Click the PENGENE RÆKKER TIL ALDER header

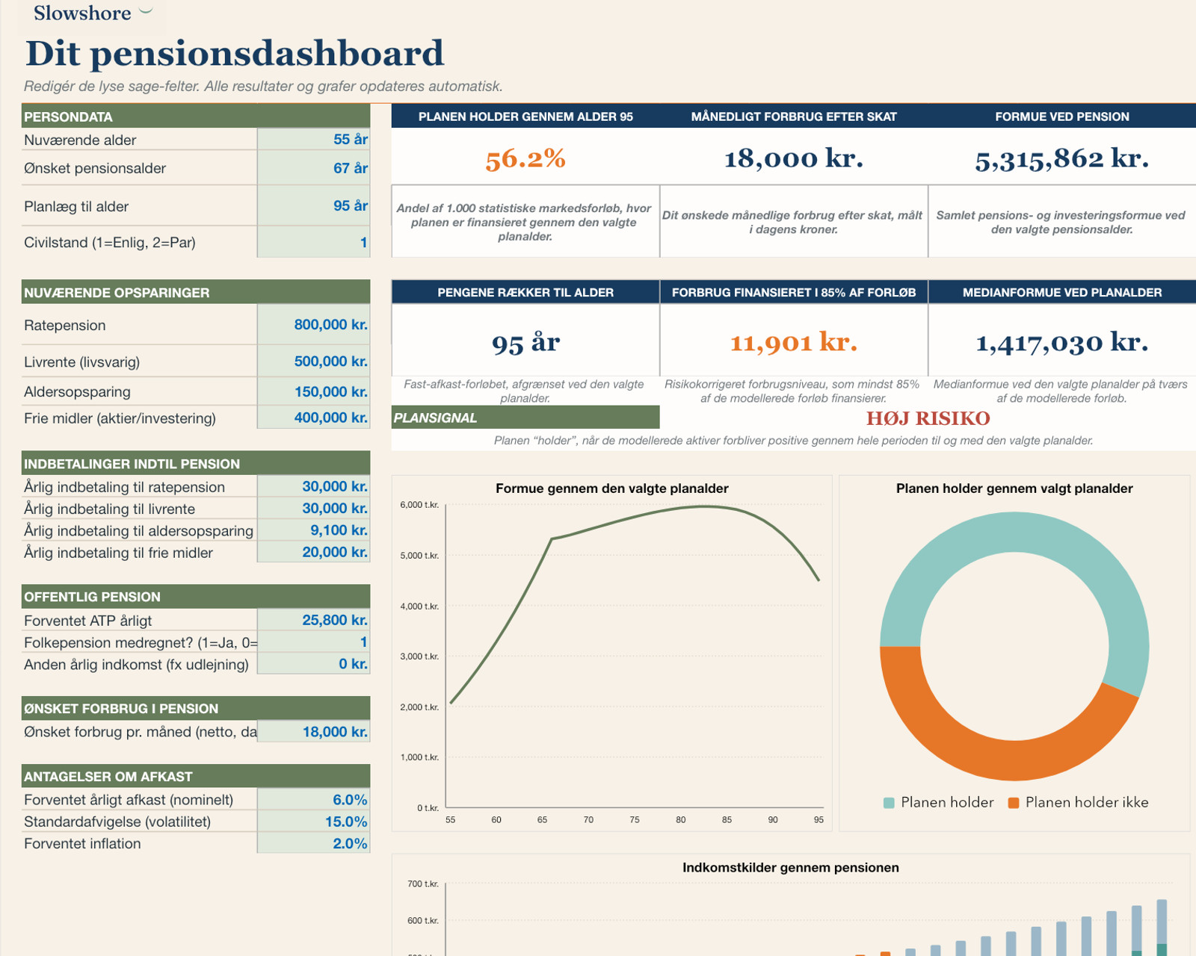coord(525,292)
